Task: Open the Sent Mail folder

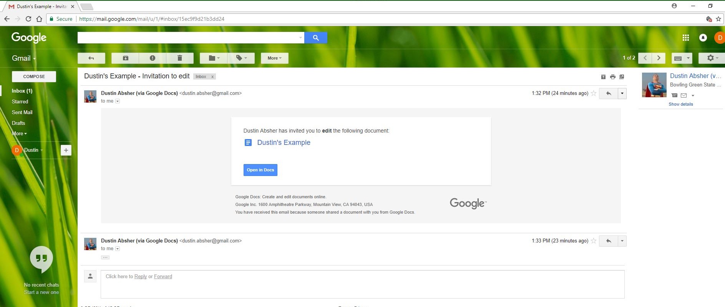Action: click(x=22, y=112)
